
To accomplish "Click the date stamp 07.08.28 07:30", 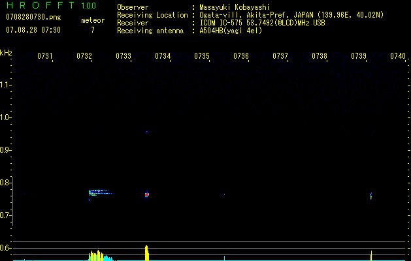I will tap(33, 30).
